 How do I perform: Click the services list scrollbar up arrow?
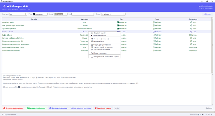(212, 18)
